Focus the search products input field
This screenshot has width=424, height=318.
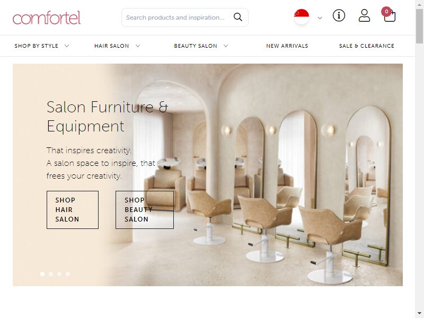pyautogui.click(x=177, y=17)
